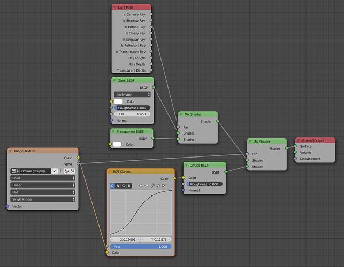Zoom out the RGB Curves view
Screen dimensions: 344x267
pos(147,186)
